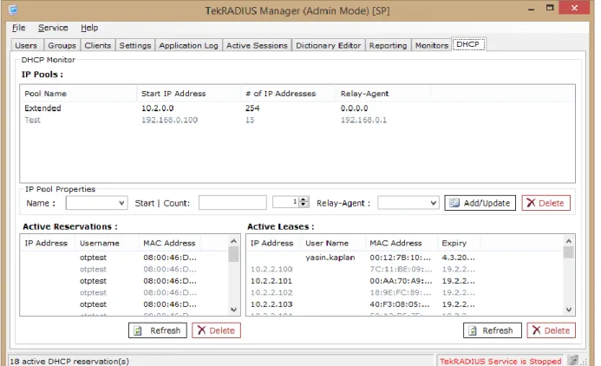Select the Test pool row

[x=297, y=120]
